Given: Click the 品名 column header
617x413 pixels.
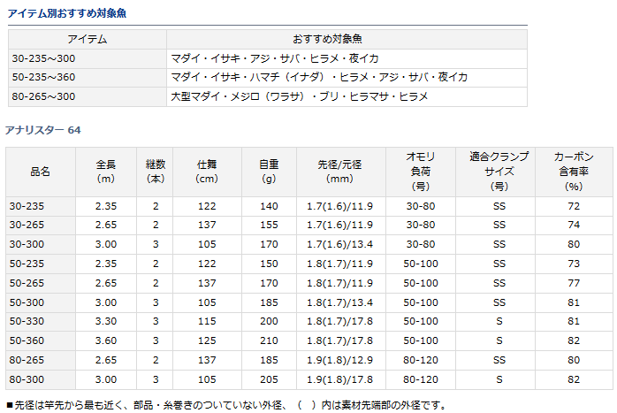Looking at the screenshot, I should click(x=40, y=171).
